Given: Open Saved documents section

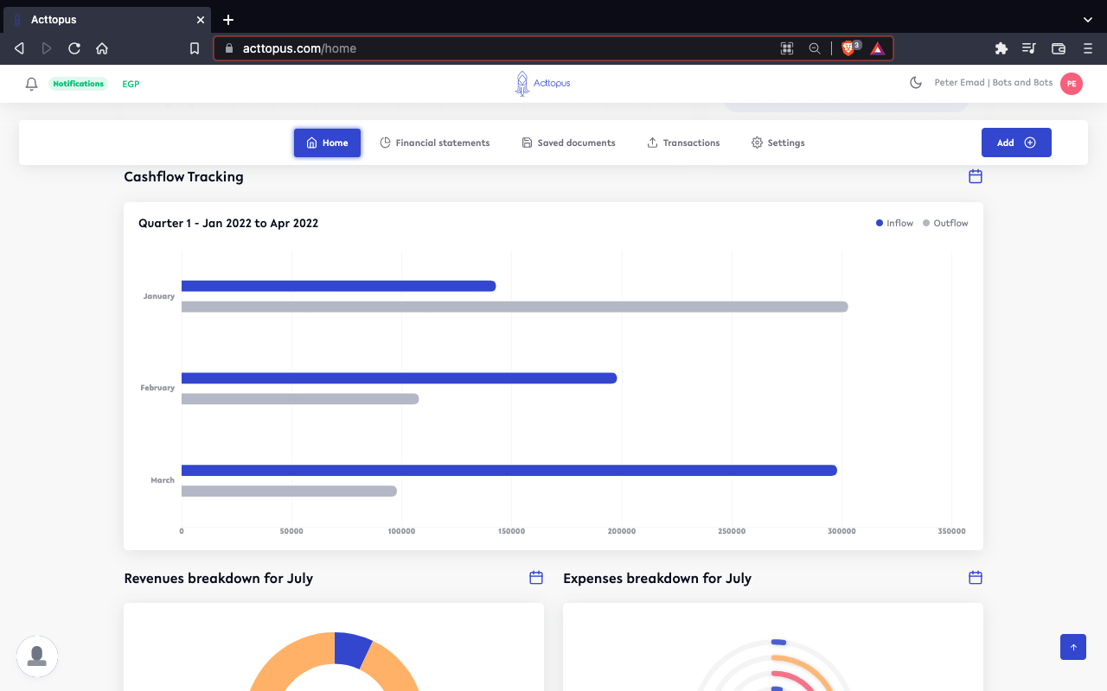Looking at the screenshot, I should 568,143.
